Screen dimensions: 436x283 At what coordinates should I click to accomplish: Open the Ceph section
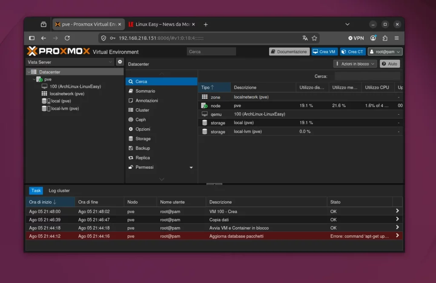click(x=161, y=119)
